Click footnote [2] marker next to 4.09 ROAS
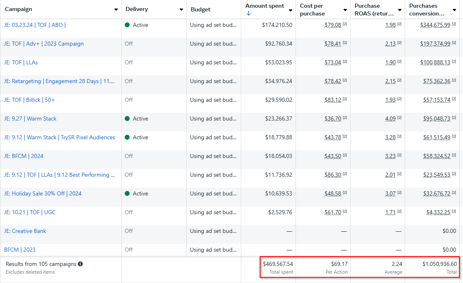The image size is (463, 283). tap(399, 118)
